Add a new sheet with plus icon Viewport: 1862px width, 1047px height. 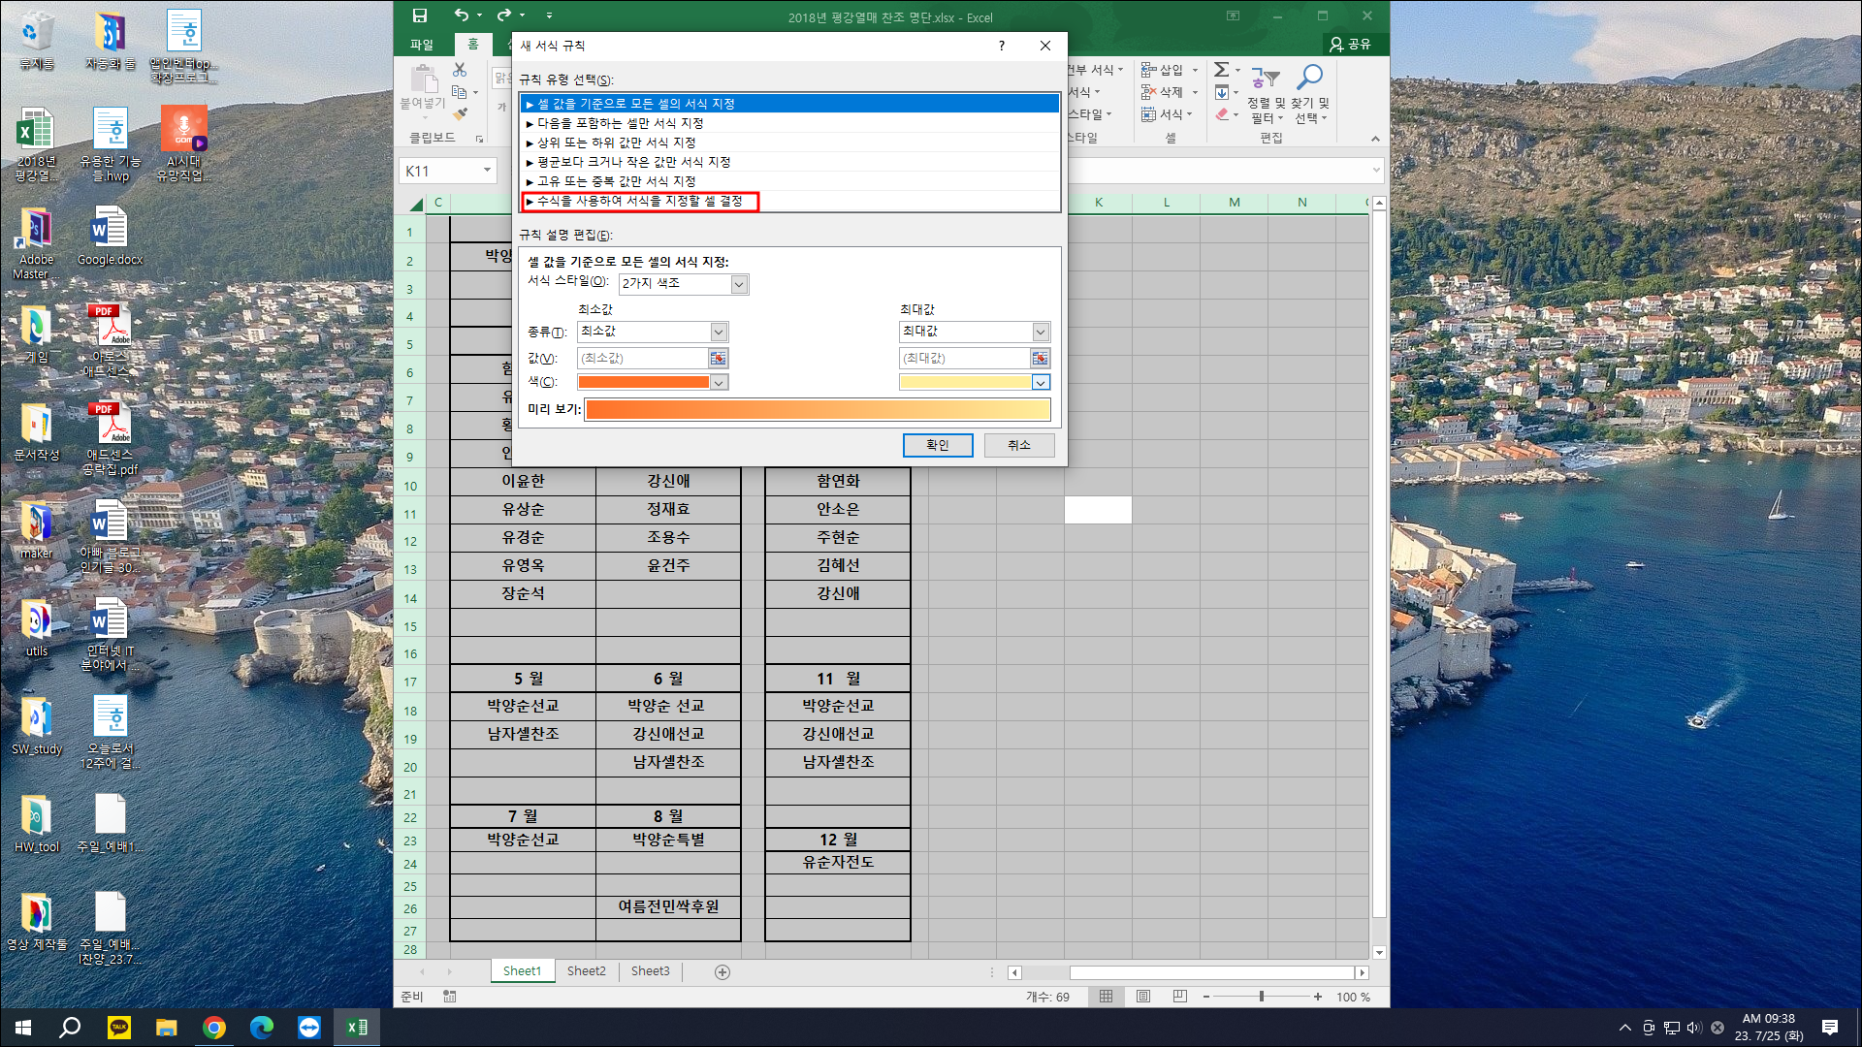tap(722, 971)
